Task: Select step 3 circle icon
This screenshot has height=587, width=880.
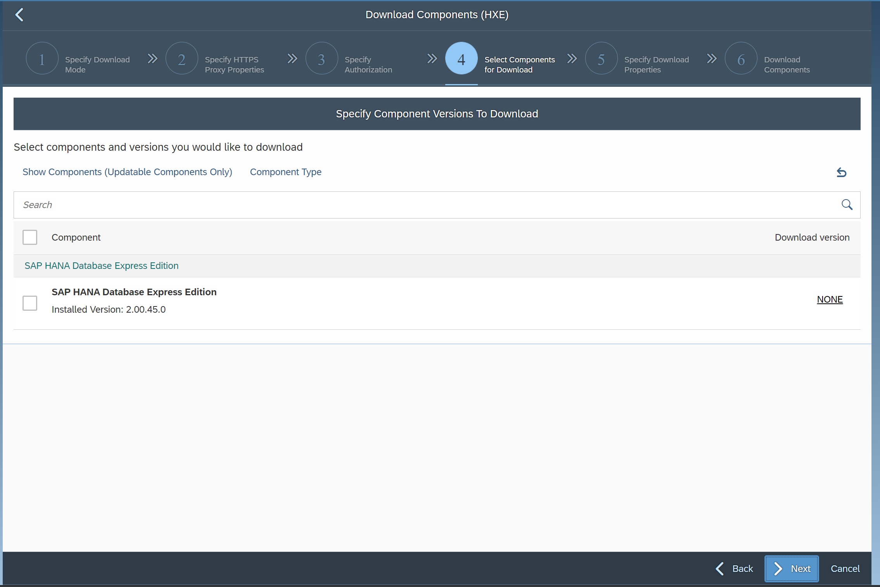Action: click(x=321, y=59)
